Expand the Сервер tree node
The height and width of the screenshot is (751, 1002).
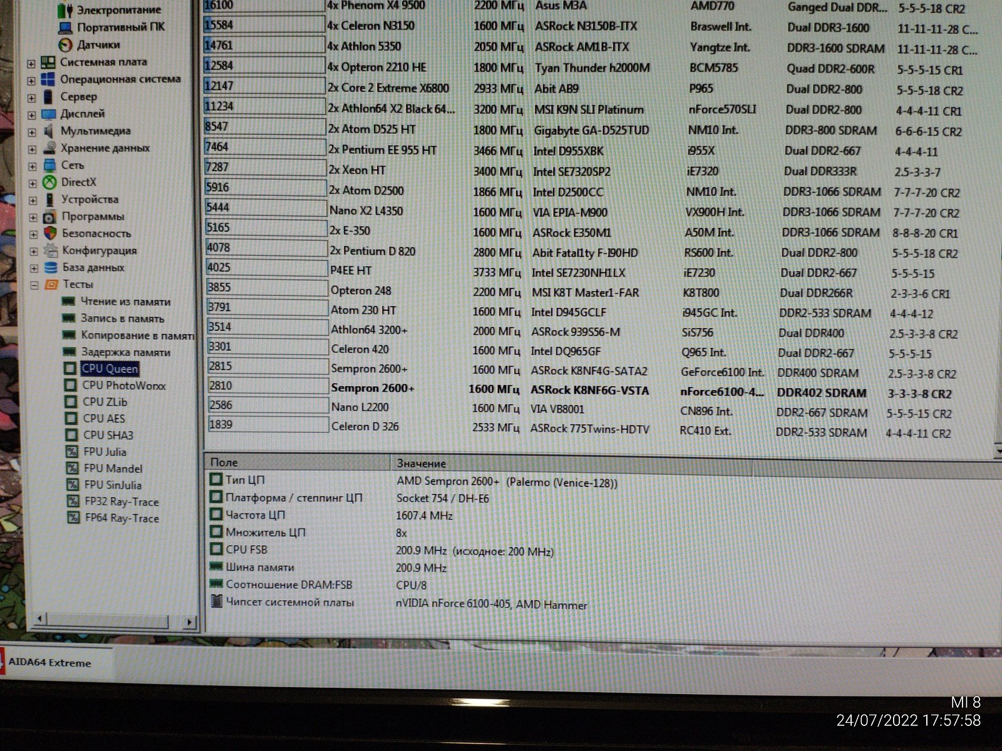tap(31, 98)
